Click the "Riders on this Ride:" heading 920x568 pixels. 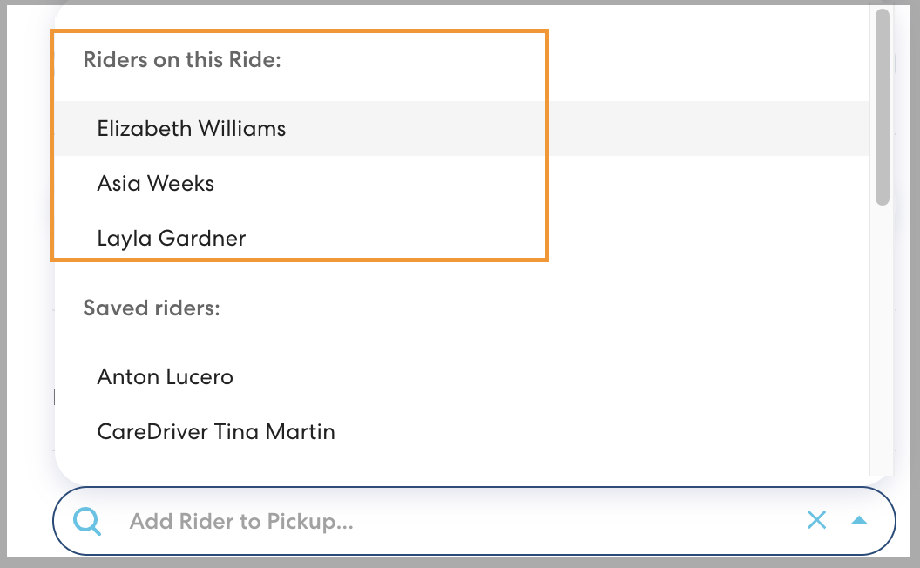tap(182, 61)
